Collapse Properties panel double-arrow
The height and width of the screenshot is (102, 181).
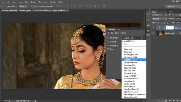click(140, 29)
